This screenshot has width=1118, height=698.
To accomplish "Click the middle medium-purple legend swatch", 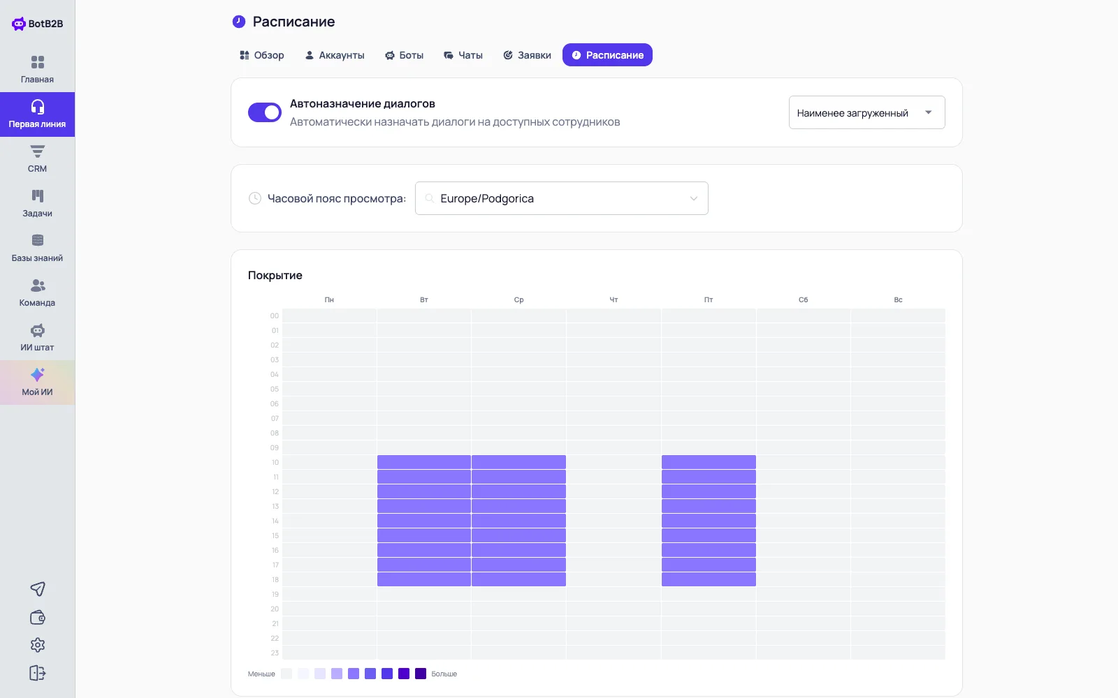I will coord(354,674).
